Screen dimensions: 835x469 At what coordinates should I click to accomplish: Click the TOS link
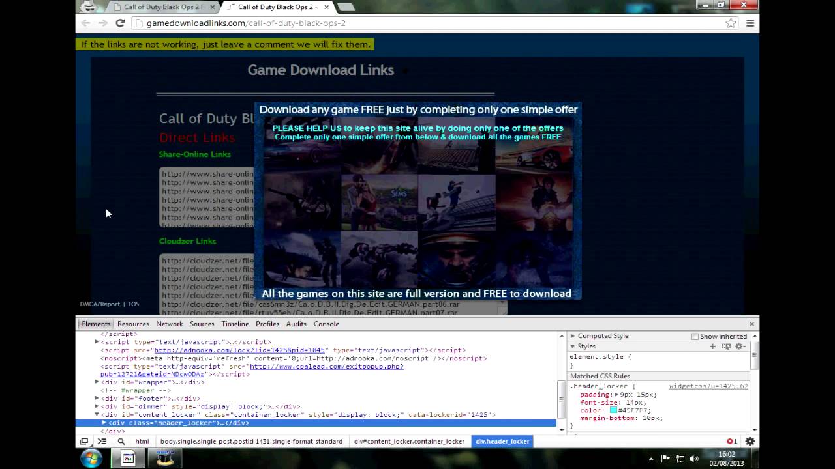[x=133, y=304]
